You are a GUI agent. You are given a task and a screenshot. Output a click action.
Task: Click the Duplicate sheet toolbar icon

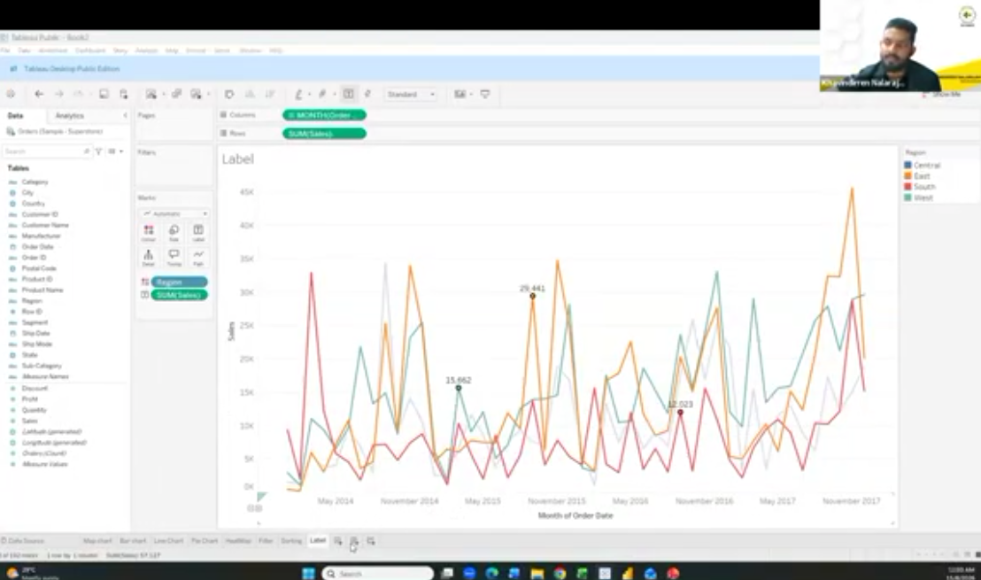pos(176,94)
